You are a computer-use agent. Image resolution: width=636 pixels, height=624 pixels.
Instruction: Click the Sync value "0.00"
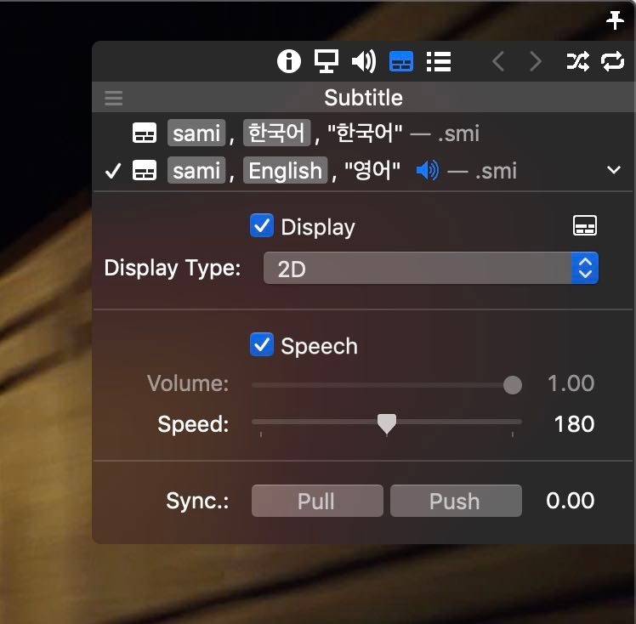(x=571, y=501)
